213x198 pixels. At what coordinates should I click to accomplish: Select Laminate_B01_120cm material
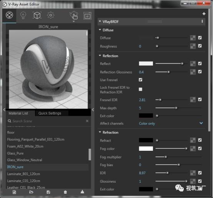click(x=23, y=174)
